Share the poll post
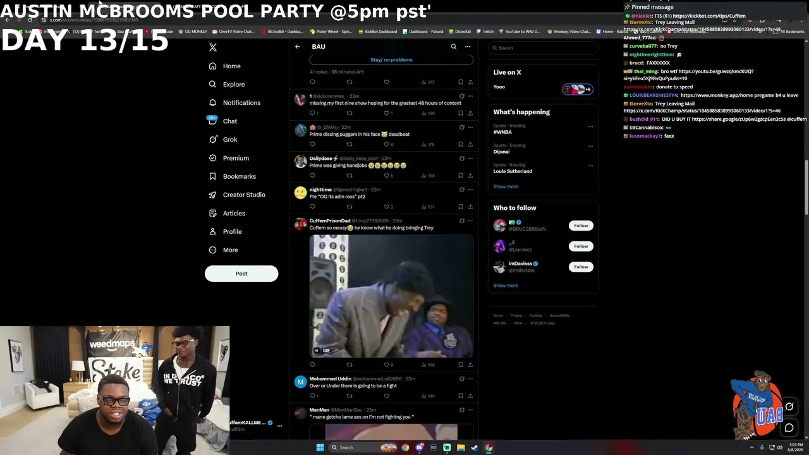809x455 pixels. tap(470, 82)
